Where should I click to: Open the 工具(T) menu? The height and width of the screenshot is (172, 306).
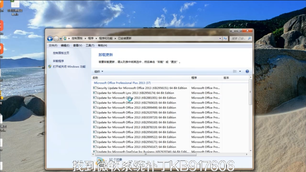(90, 45)
